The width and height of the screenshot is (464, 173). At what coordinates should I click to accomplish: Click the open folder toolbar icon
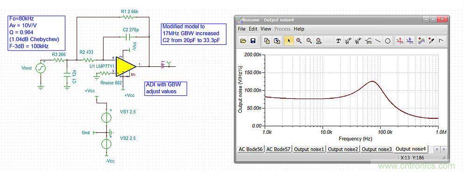pos(243,41)
